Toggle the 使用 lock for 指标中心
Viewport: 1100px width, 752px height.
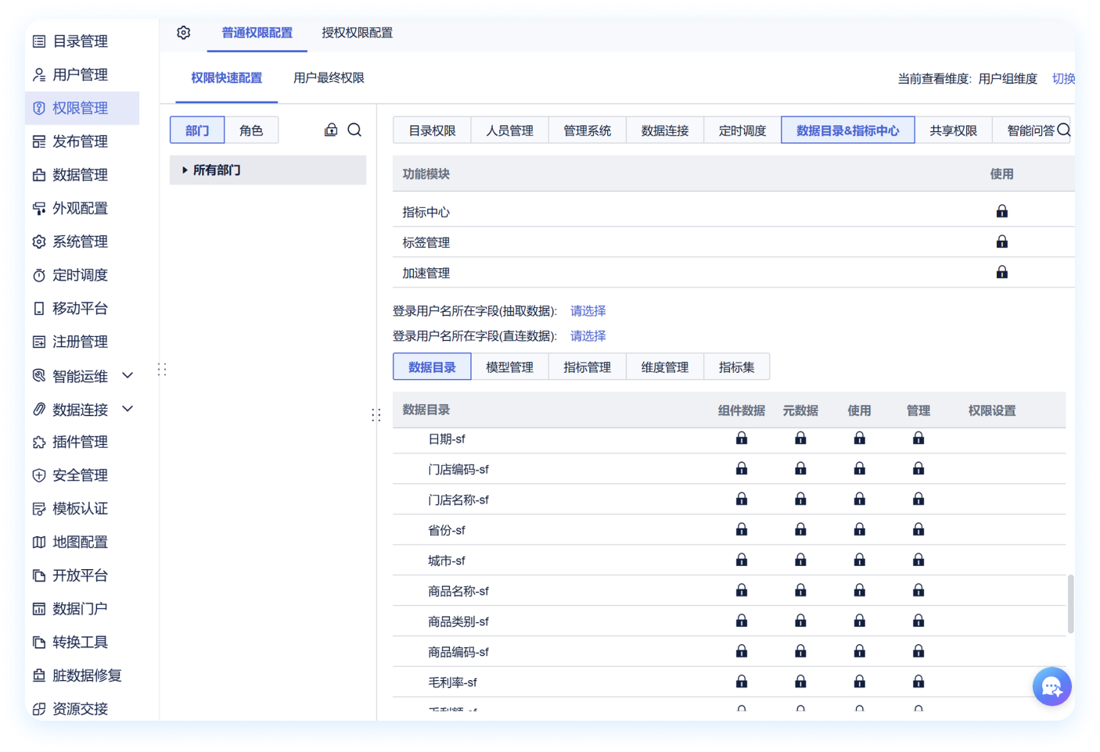pyautogui.click(x=1001, y=212)
